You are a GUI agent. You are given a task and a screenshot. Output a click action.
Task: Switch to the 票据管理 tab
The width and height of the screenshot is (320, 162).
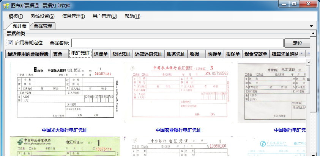(x=43, y=26)
